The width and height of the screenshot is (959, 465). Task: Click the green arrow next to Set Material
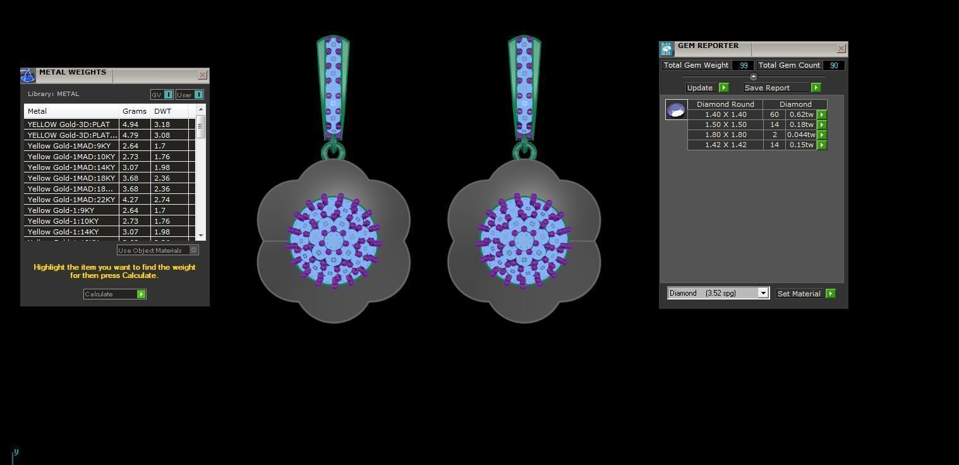pos(831,294)
